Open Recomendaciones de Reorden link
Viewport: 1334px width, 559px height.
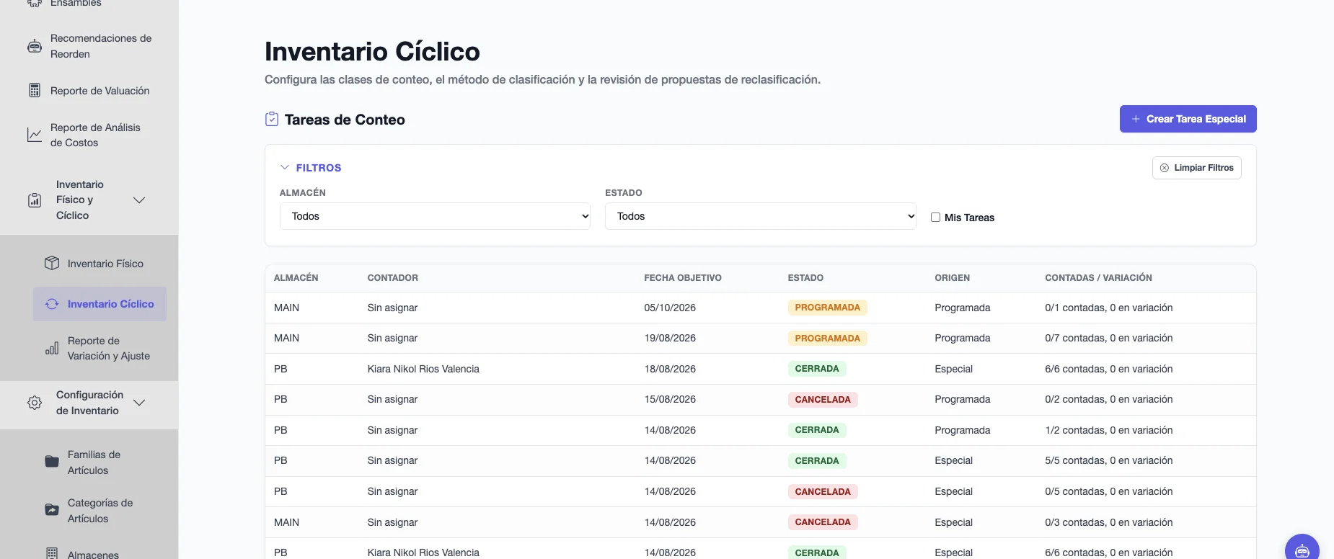pos(101,46)
